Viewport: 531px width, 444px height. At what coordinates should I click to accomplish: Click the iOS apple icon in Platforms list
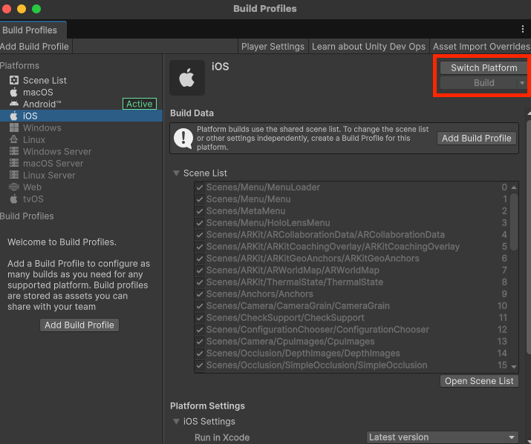13,116
